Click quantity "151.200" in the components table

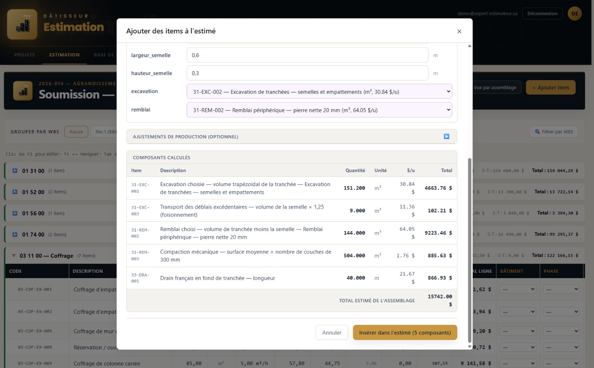354,188
